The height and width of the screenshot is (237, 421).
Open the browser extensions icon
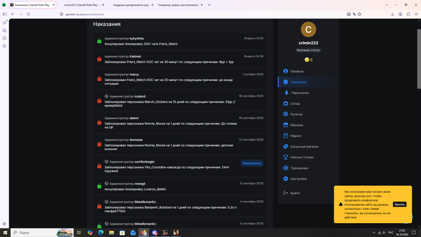click(x=409, y=14)
